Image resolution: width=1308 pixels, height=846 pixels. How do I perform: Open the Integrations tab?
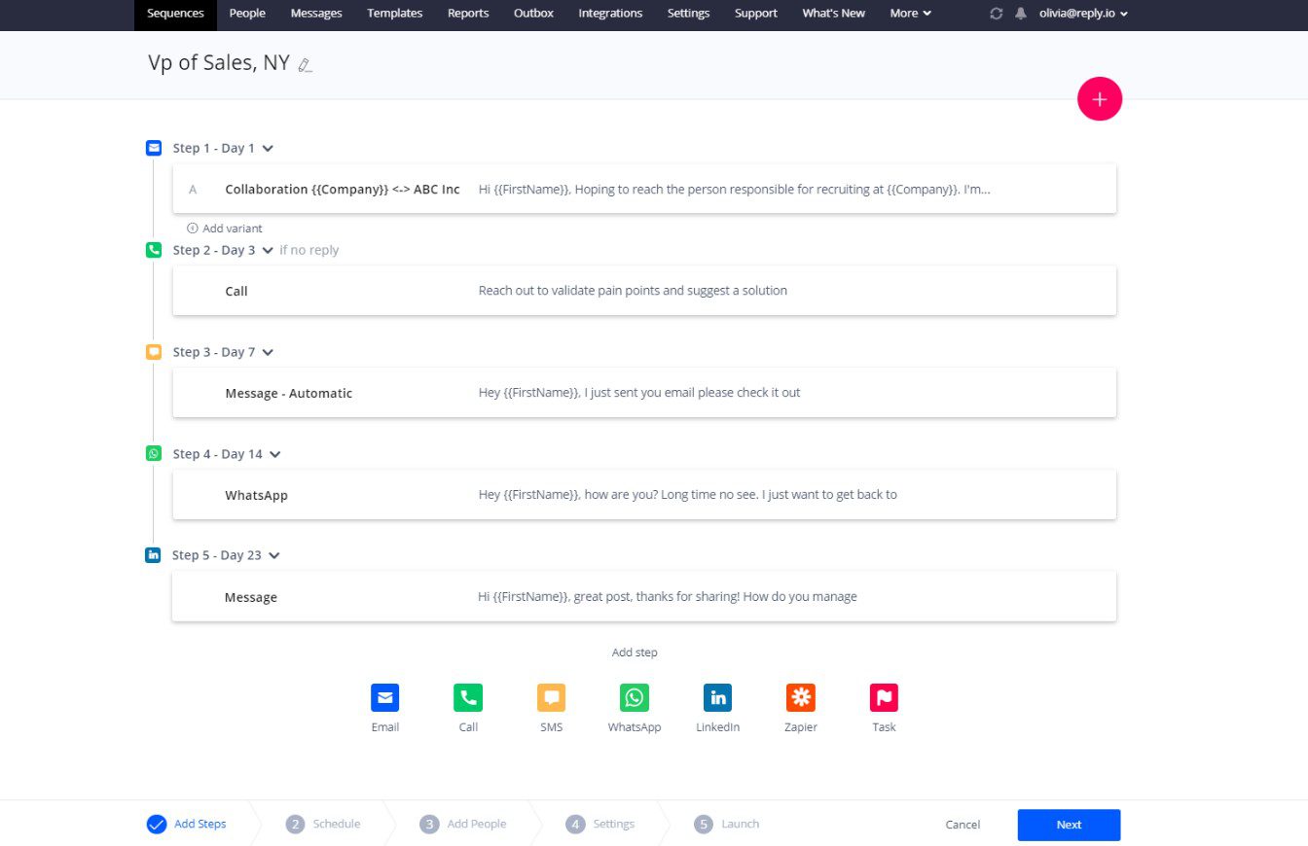point(610,14)
